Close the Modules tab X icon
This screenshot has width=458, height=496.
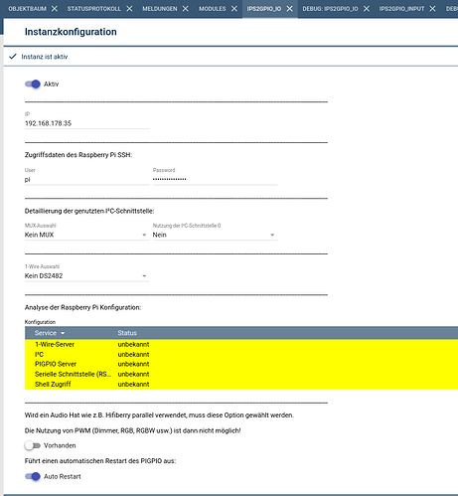[x=234, y=9]
